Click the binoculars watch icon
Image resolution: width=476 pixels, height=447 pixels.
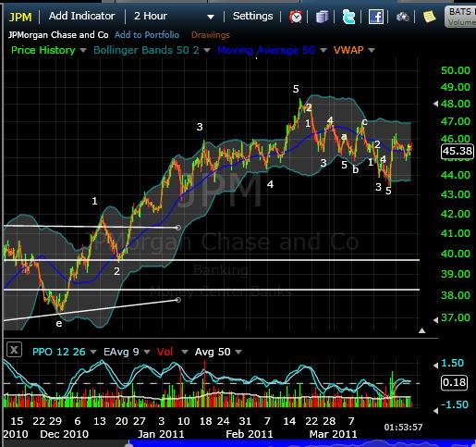click(402, 17)
